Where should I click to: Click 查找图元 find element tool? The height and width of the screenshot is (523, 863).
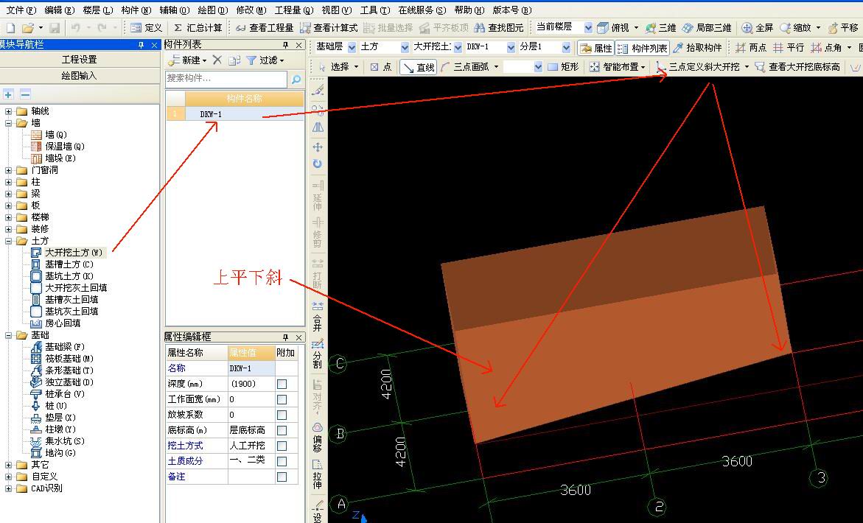pyautogui.click(x=499, y=27)
